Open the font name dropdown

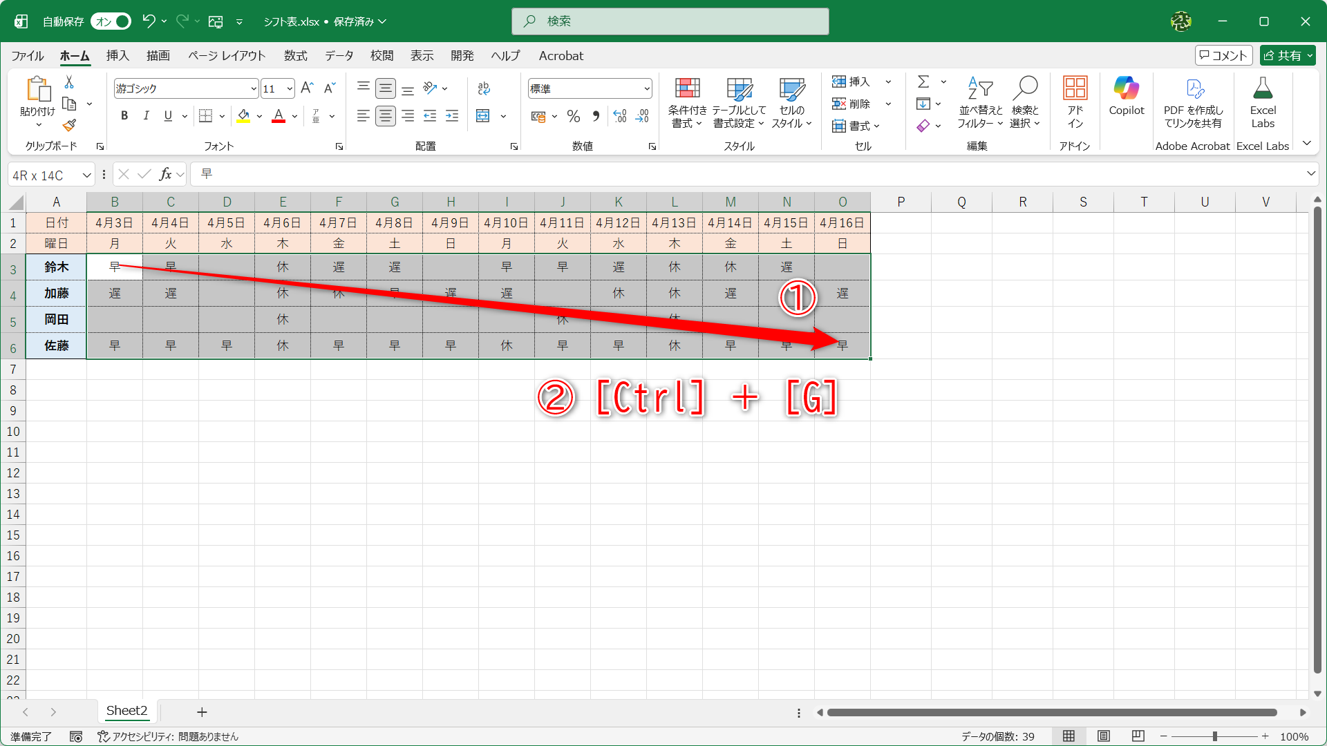(254, 88)
